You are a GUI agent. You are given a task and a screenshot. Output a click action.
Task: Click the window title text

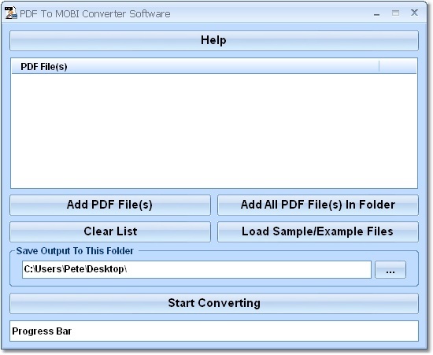(x=95, y=14)
